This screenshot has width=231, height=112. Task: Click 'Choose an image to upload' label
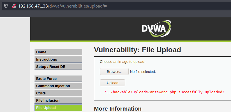[x=123, y=62]
